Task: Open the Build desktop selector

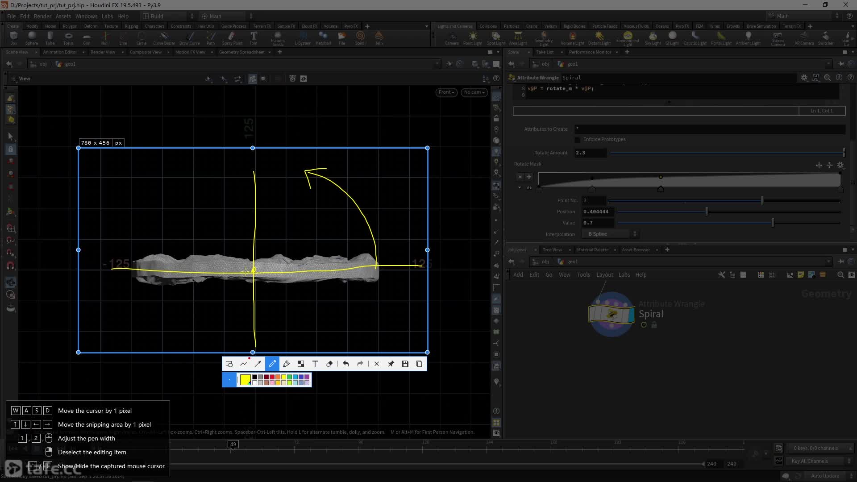Action: [168, 16]
